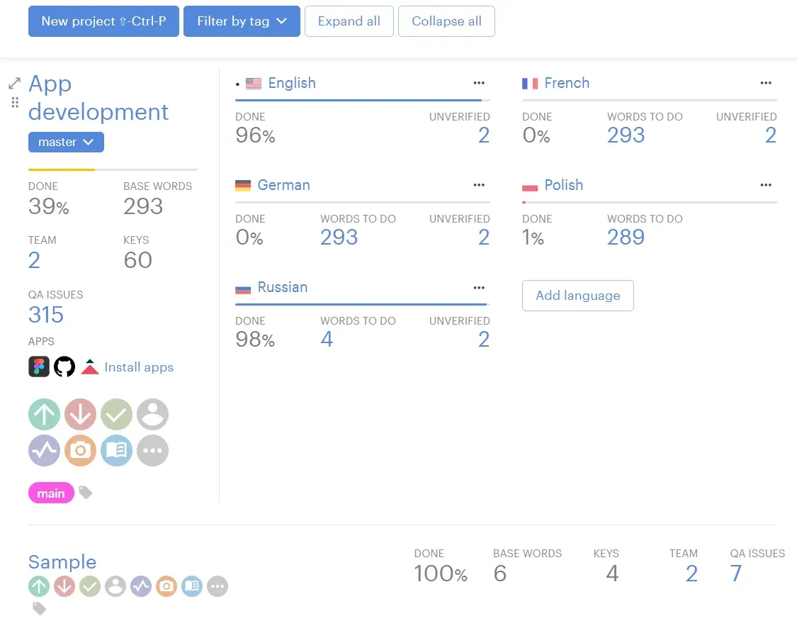Click the pink main tag

click(x=51, y=493)
